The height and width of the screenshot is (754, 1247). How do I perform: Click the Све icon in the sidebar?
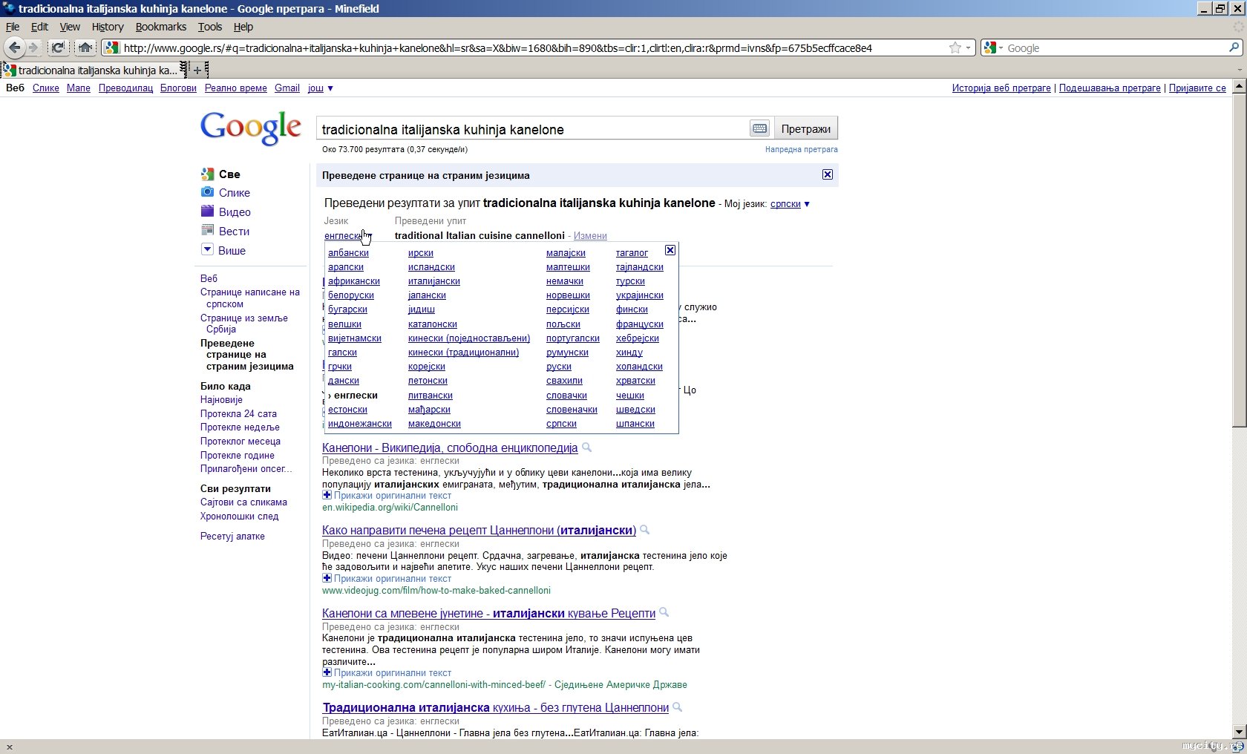[x=207, y=174]
